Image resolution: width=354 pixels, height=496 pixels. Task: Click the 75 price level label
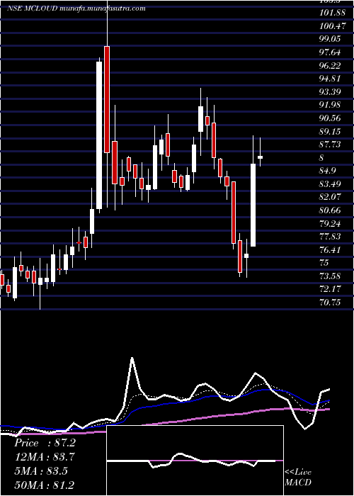point(324,263)
